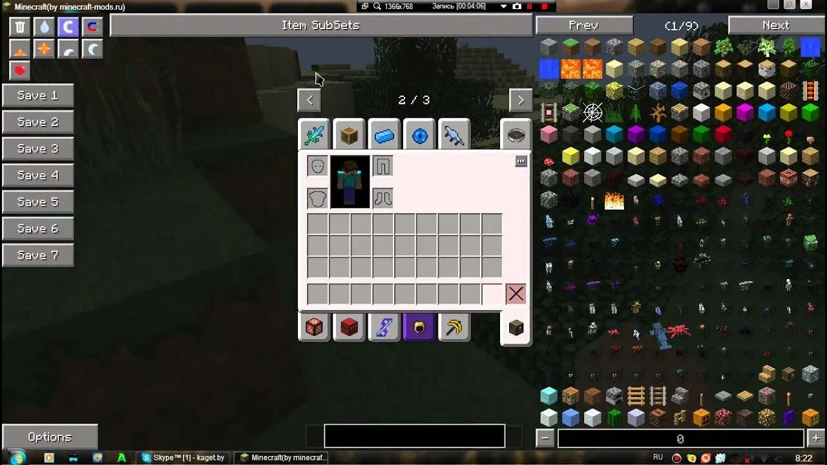
Task: Set time to sunrise icon
Action: [20, 49]
